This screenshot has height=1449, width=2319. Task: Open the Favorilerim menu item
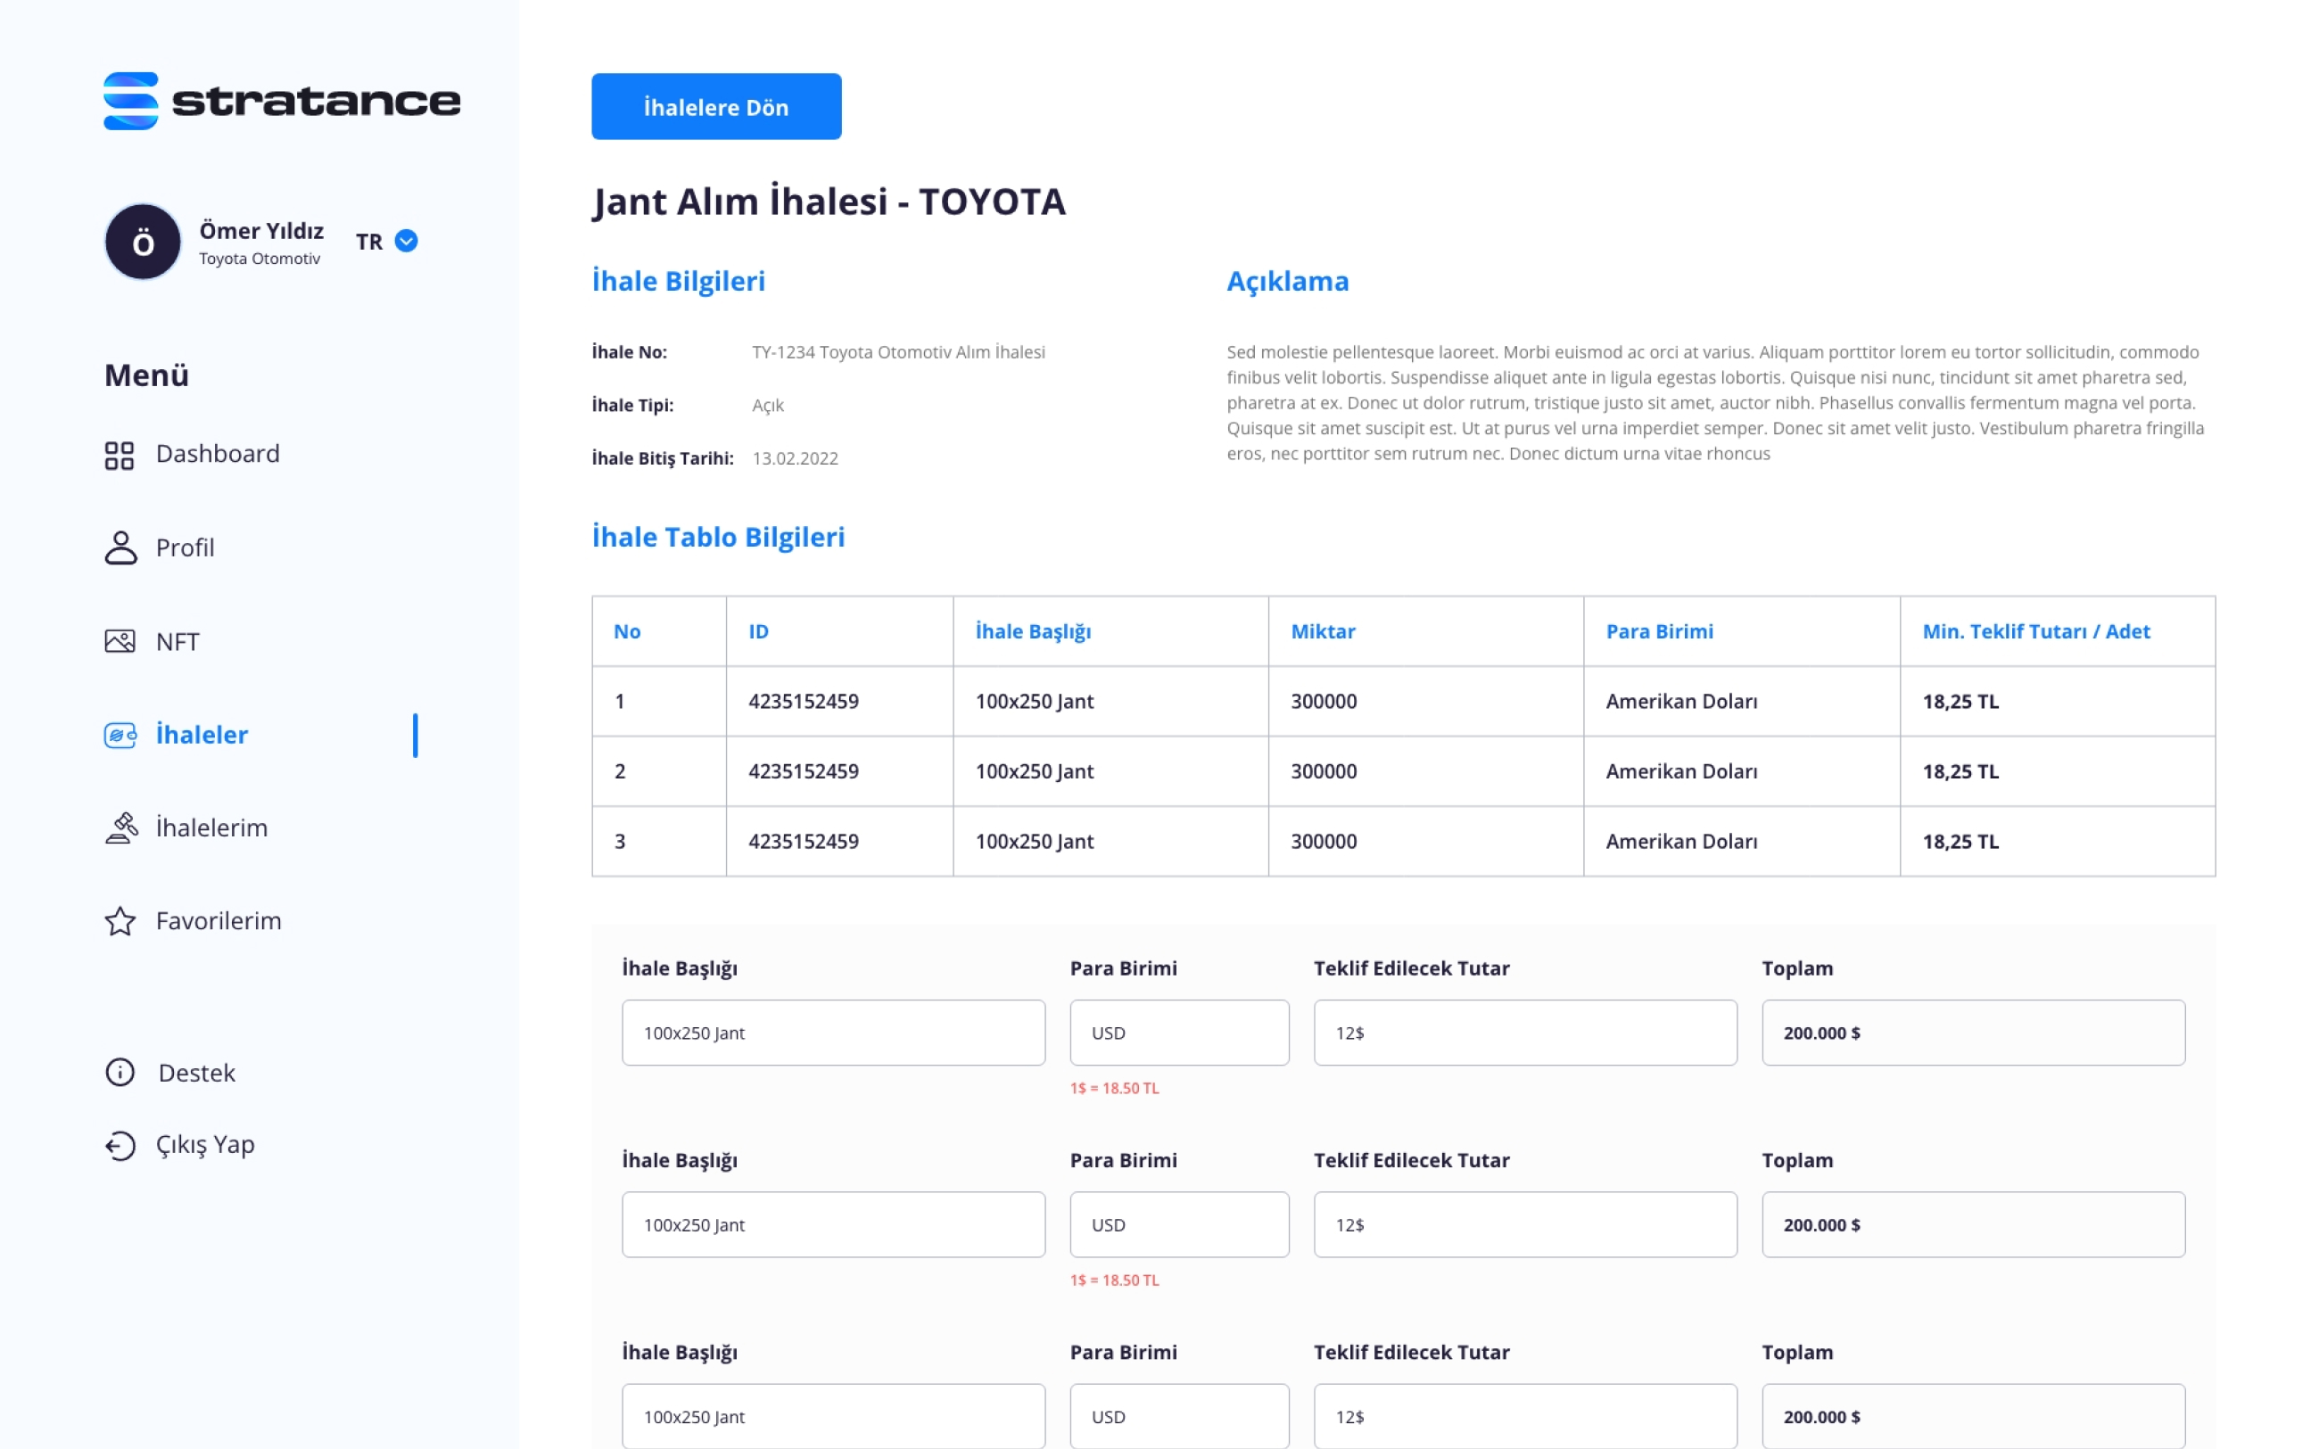coord(219,921)
